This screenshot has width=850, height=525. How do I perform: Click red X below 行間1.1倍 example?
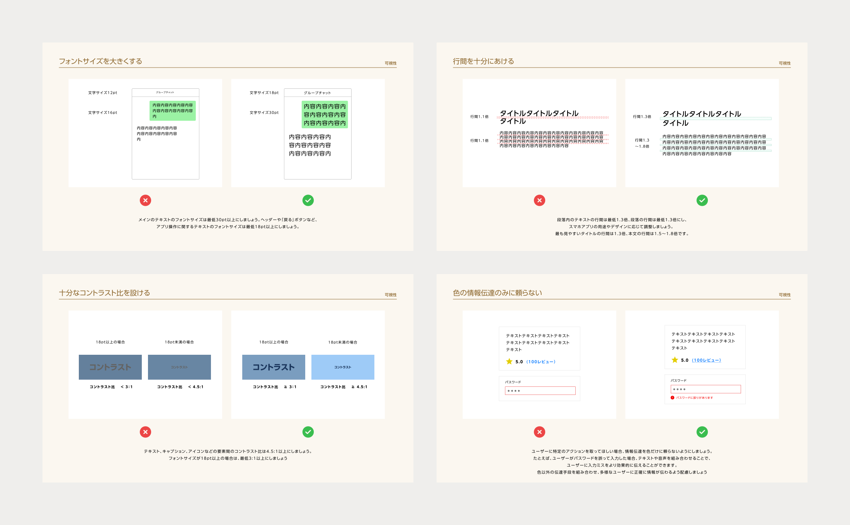(x=539, y=200)
